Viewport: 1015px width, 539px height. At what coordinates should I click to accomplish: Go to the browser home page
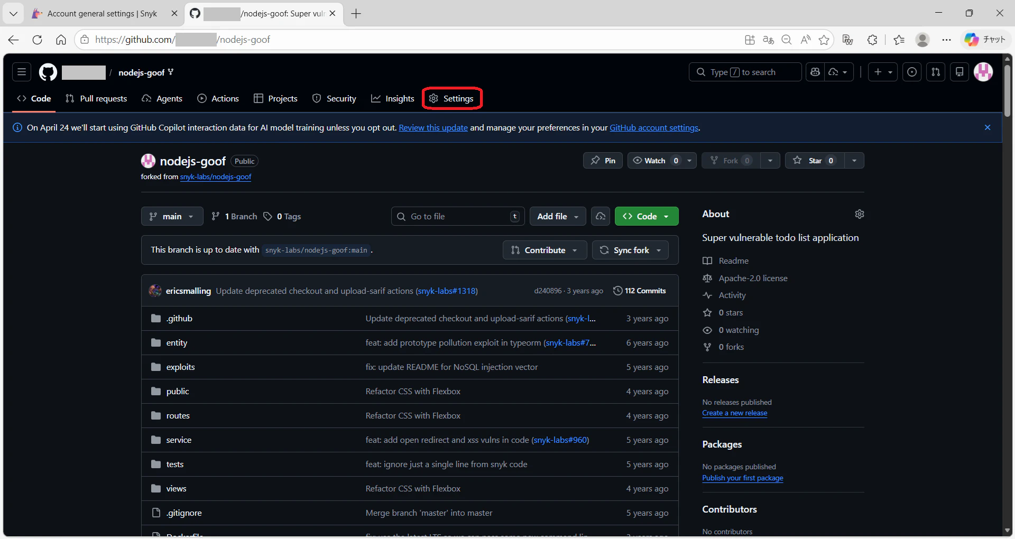tap(61, 40)
